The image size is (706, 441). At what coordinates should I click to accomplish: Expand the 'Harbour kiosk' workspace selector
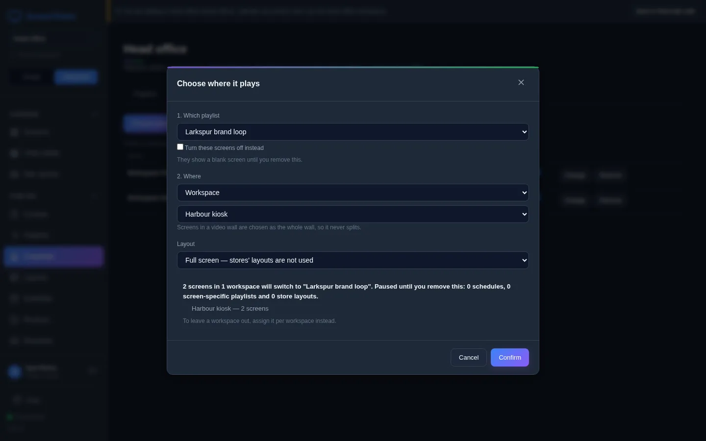353,214
